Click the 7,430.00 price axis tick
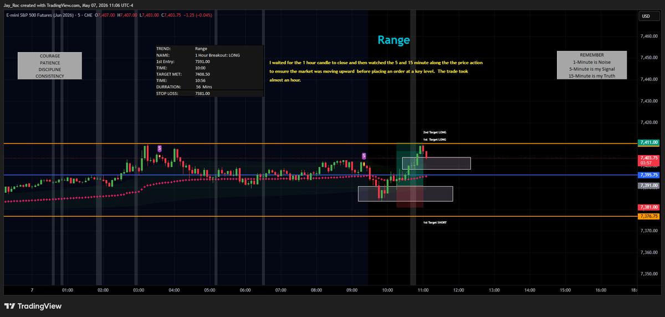Screen dimensions: 665x317 pos(648,101)
